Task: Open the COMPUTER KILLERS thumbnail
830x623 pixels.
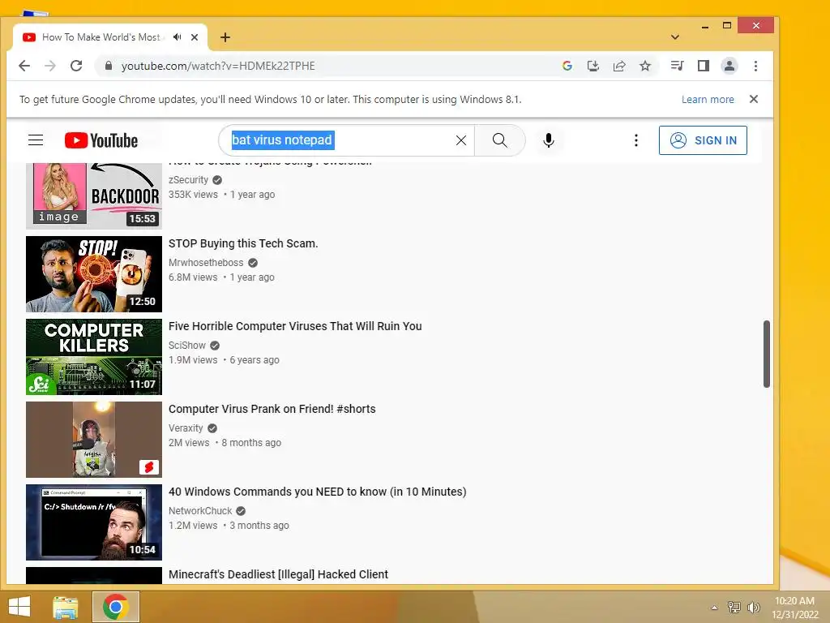Action: [94, 357]
